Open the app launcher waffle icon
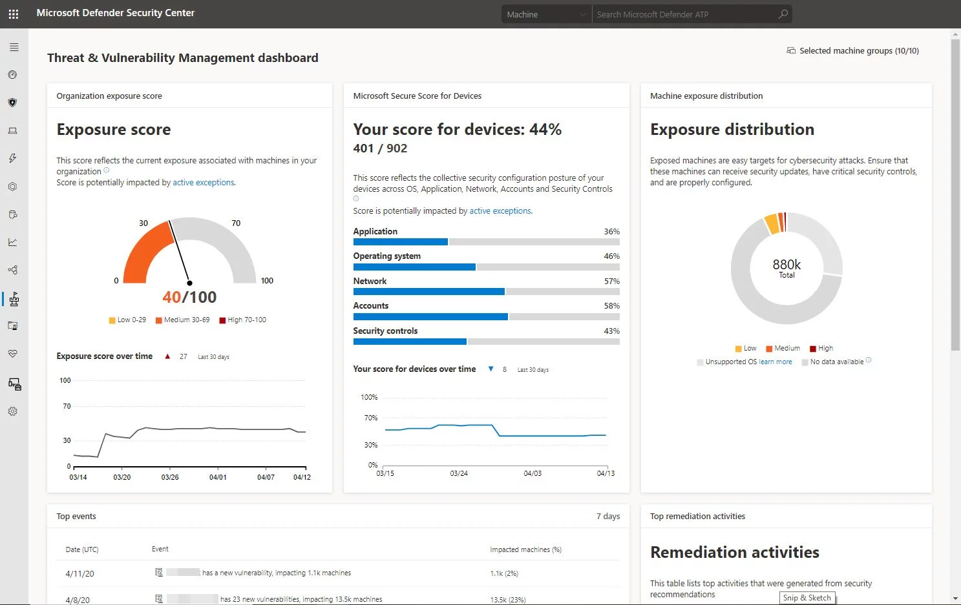This screenshot has width=961, height=605. (13, 14)
